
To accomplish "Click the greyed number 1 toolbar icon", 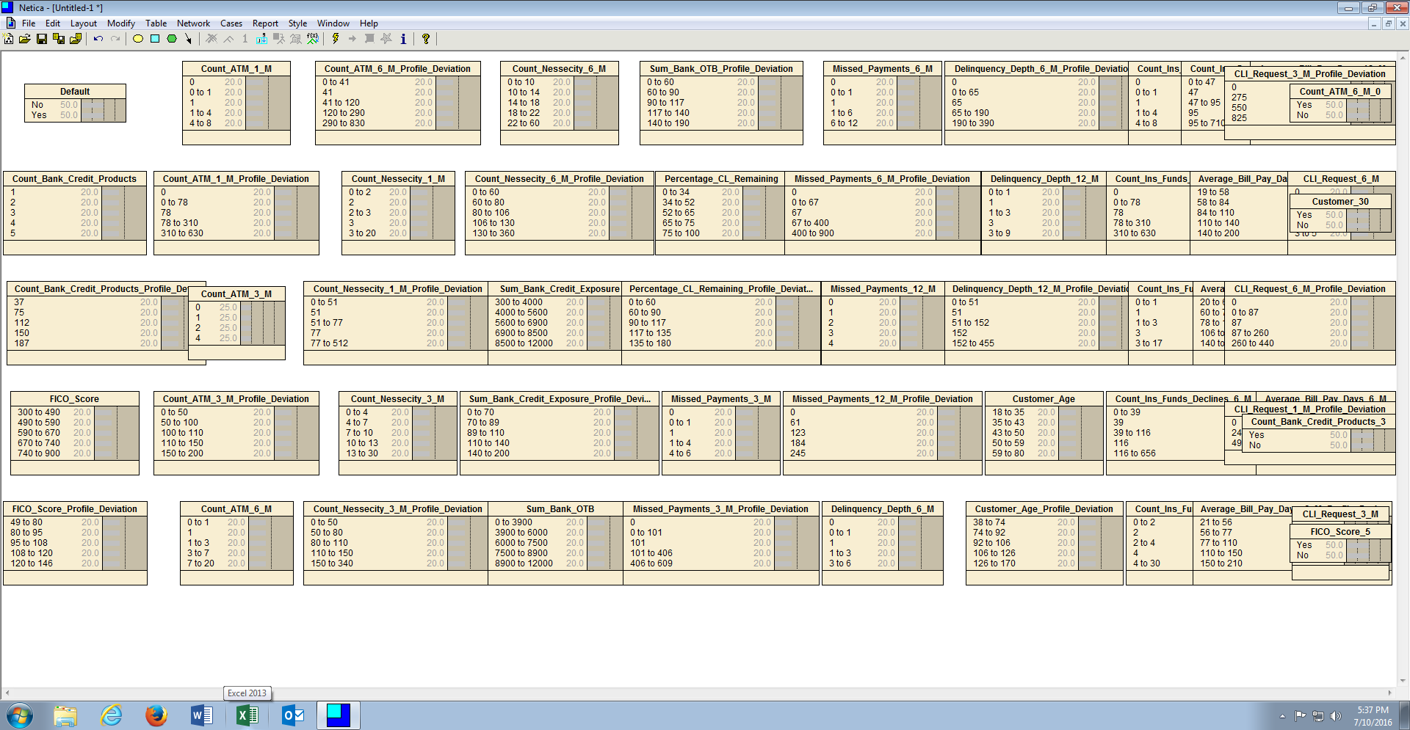I will [245, 39].
